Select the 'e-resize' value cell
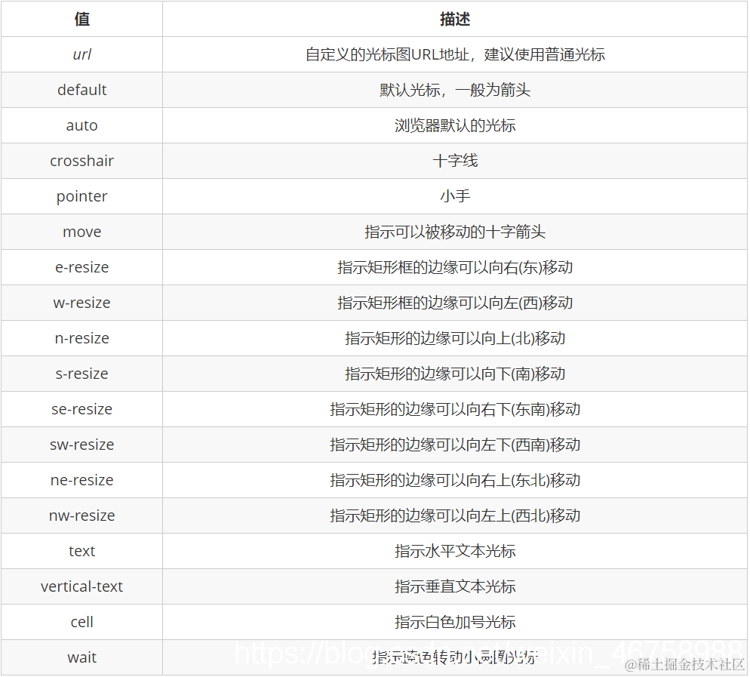750x677 pixels. click(x=81, y=267)
